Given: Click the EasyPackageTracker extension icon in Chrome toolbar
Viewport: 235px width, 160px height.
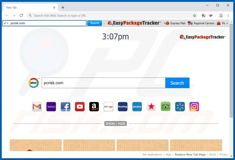Looking at the screenshot, I should pyautogui.click(x=203, y=15).
